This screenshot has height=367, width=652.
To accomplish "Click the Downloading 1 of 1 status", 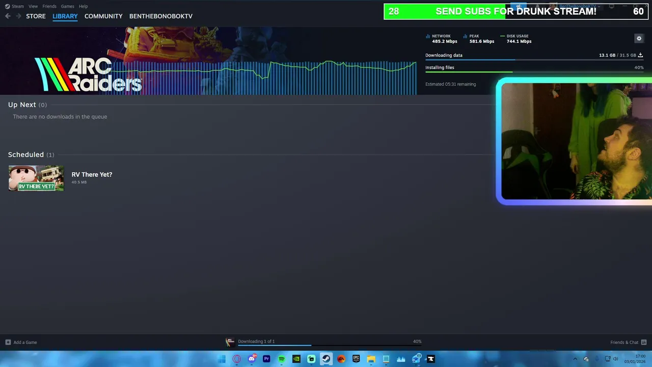I will pyautogui.click(x=256, y=342).
